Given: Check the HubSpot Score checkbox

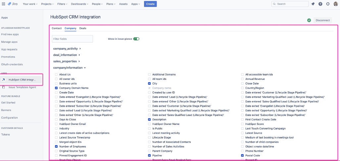Looking at the screenshot, I should click(x=242, y=124).
